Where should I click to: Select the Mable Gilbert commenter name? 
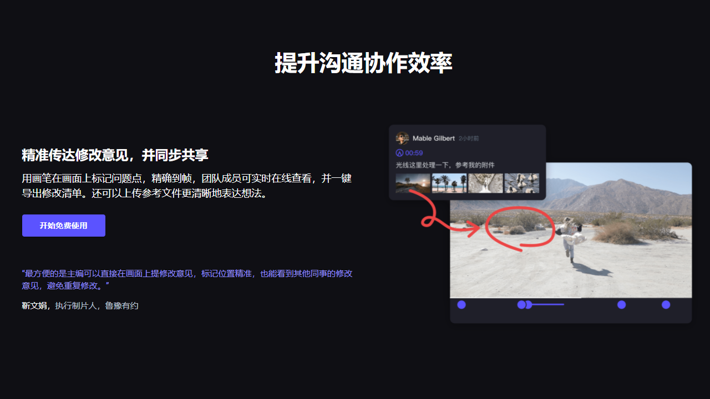[434, 139]
